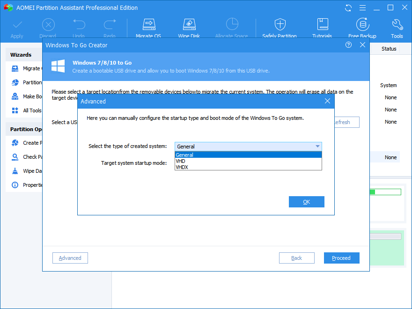Screen dimensions: 412x309
Task: Close the Windows To Go Creator dialog
Action: click(x=362, y=45)
